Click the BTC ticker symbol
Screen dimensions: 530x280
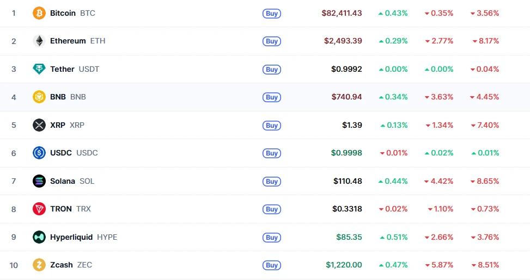coord(88,13)
